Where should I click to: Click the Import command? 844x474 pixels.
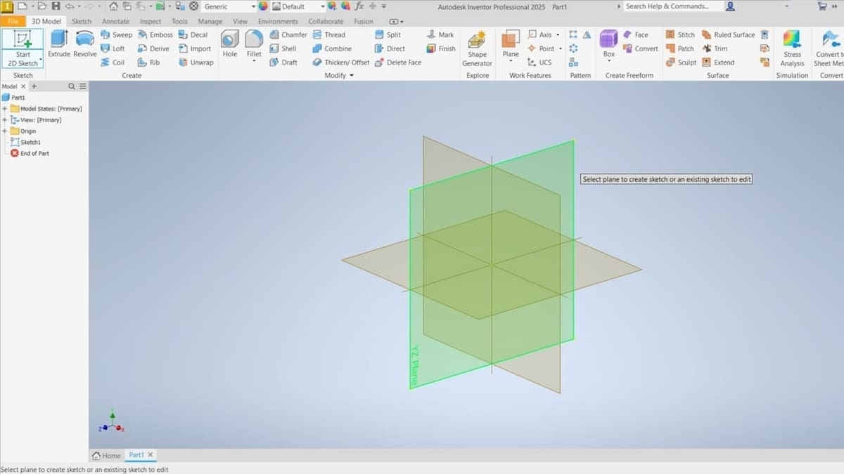(x=195, y=48)
